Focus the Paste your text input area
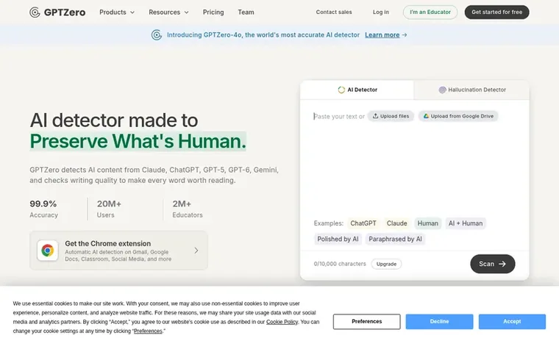Image resolution: width=559 pixels, height=349 pixels. [x=414, y=164]
